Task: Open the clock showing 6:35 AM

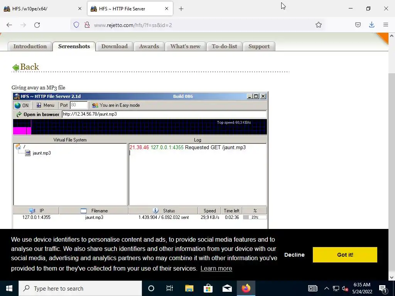Action: click(362, 288)
